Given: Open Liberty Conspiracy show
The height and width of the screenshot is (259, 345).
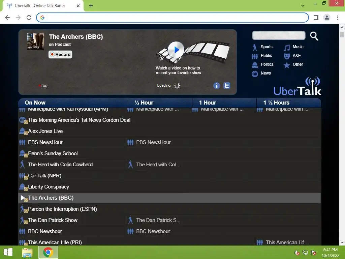Looking at the screenshot, I should (49, 187).
